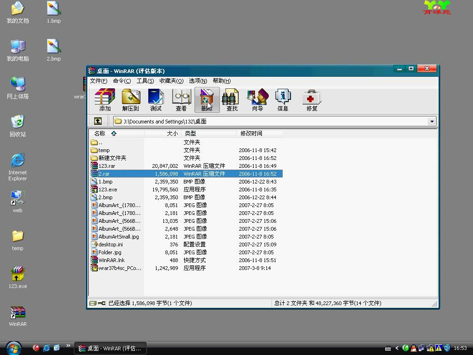Screen dimensions: 473x355
Task: Click the window resize grip corner
Action: [434, 304]
